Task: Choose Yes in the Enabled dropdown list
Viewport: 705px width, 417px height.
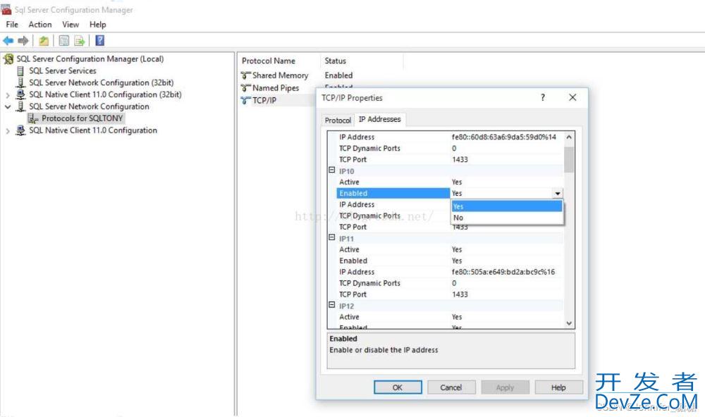Action: [x=507, y=206]
